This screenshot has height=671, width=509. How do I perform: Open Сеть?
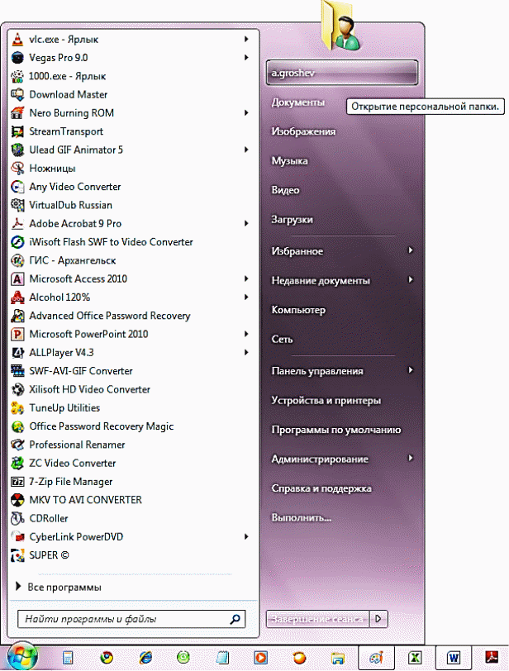click(x=283, y=340)
